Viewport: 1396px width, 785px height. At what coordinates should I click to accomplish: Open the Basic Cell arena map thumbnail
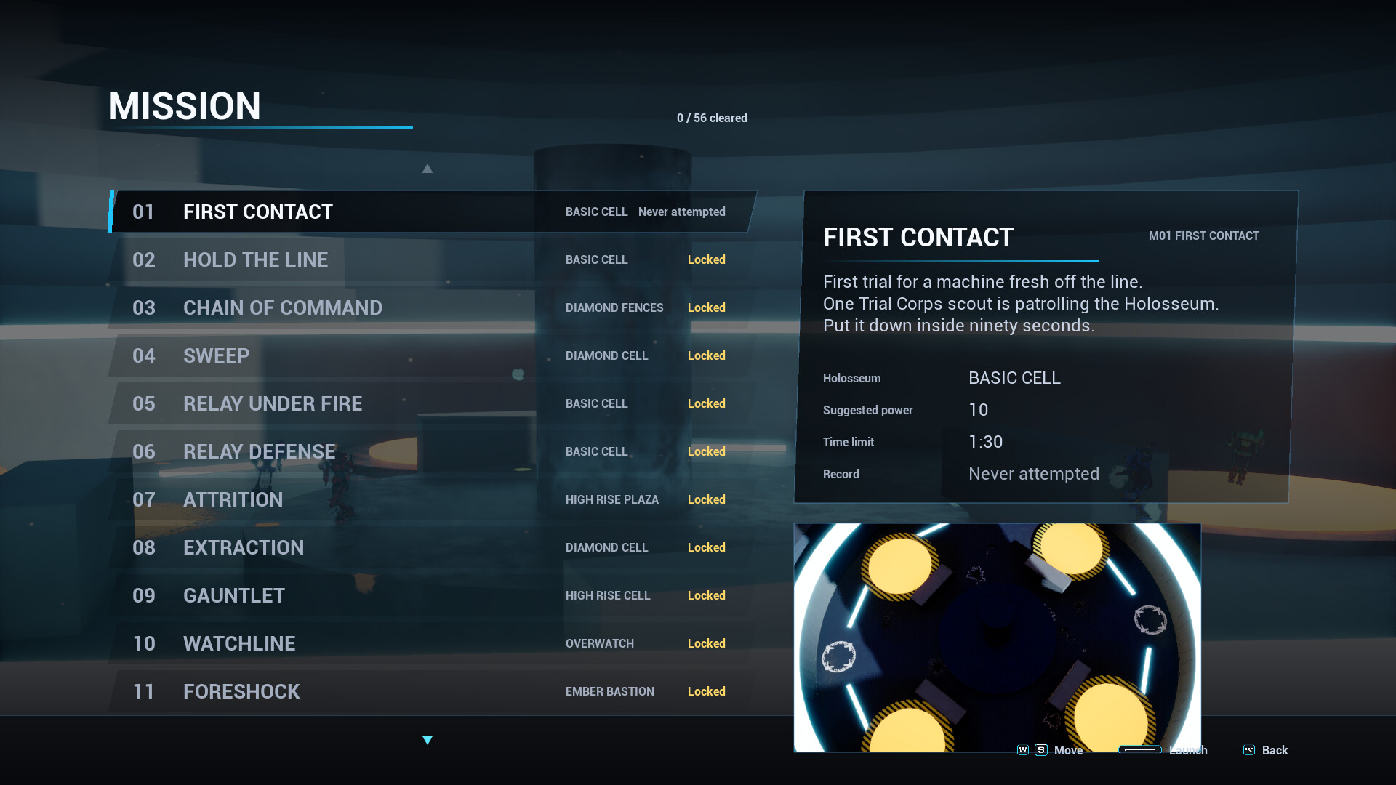click(997, 637)
